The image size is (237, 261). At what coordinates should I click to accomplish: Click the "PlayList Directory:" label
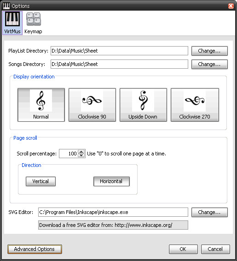29,51
